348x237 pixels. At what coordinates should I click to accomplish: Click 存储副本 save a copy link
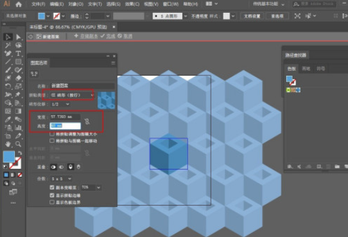click(89, 36)
